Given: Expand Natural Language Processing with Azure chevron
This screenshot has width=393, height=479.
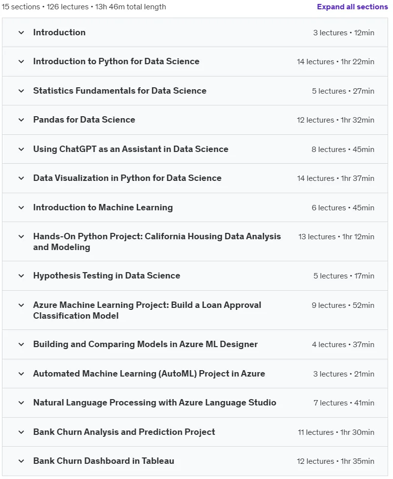Looking at the screenshot, I should pyautogui.click(x=21, y=403).
